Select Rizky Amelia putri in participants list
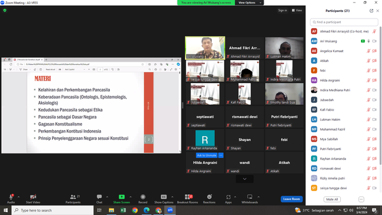This screenshot has width=382, height=215. click(x=344, y=178)
